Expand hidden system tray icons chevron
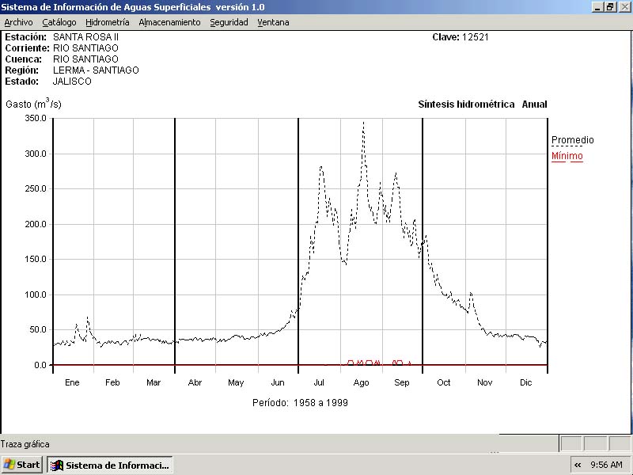The image size is (633, 475). [578, 465]
